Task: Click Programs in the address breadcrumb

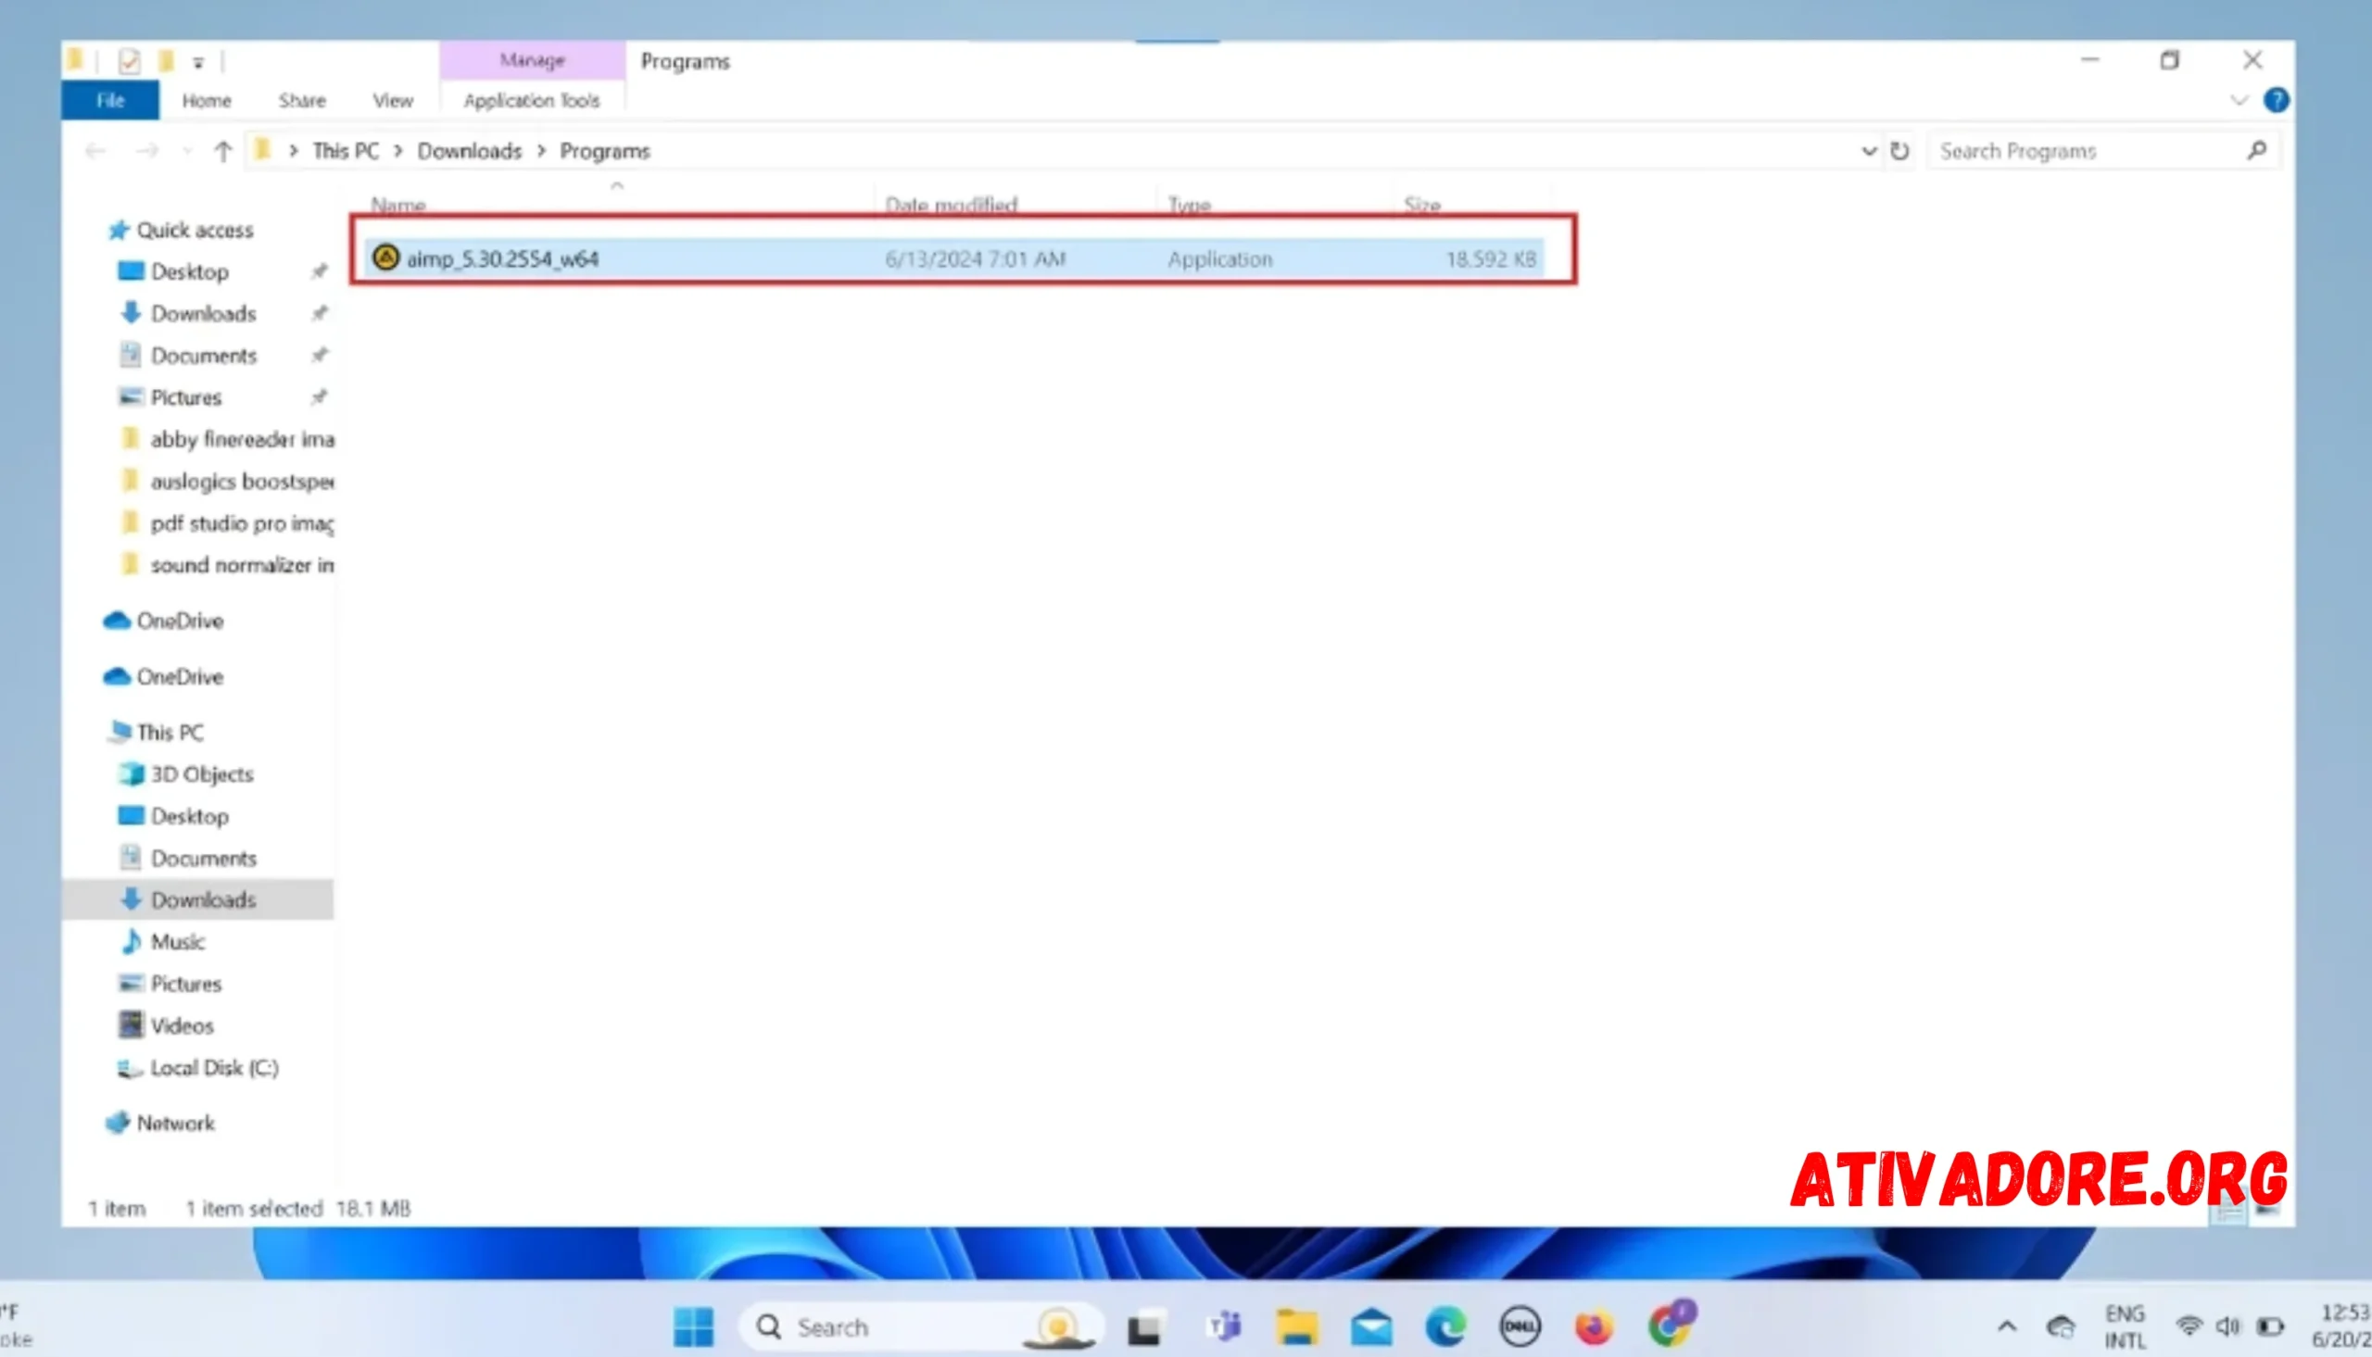Action: coord(605,151)
